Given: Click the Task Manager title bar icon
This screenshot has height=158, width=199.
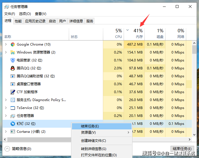Looking at the screenshot, I should point(7,7).
